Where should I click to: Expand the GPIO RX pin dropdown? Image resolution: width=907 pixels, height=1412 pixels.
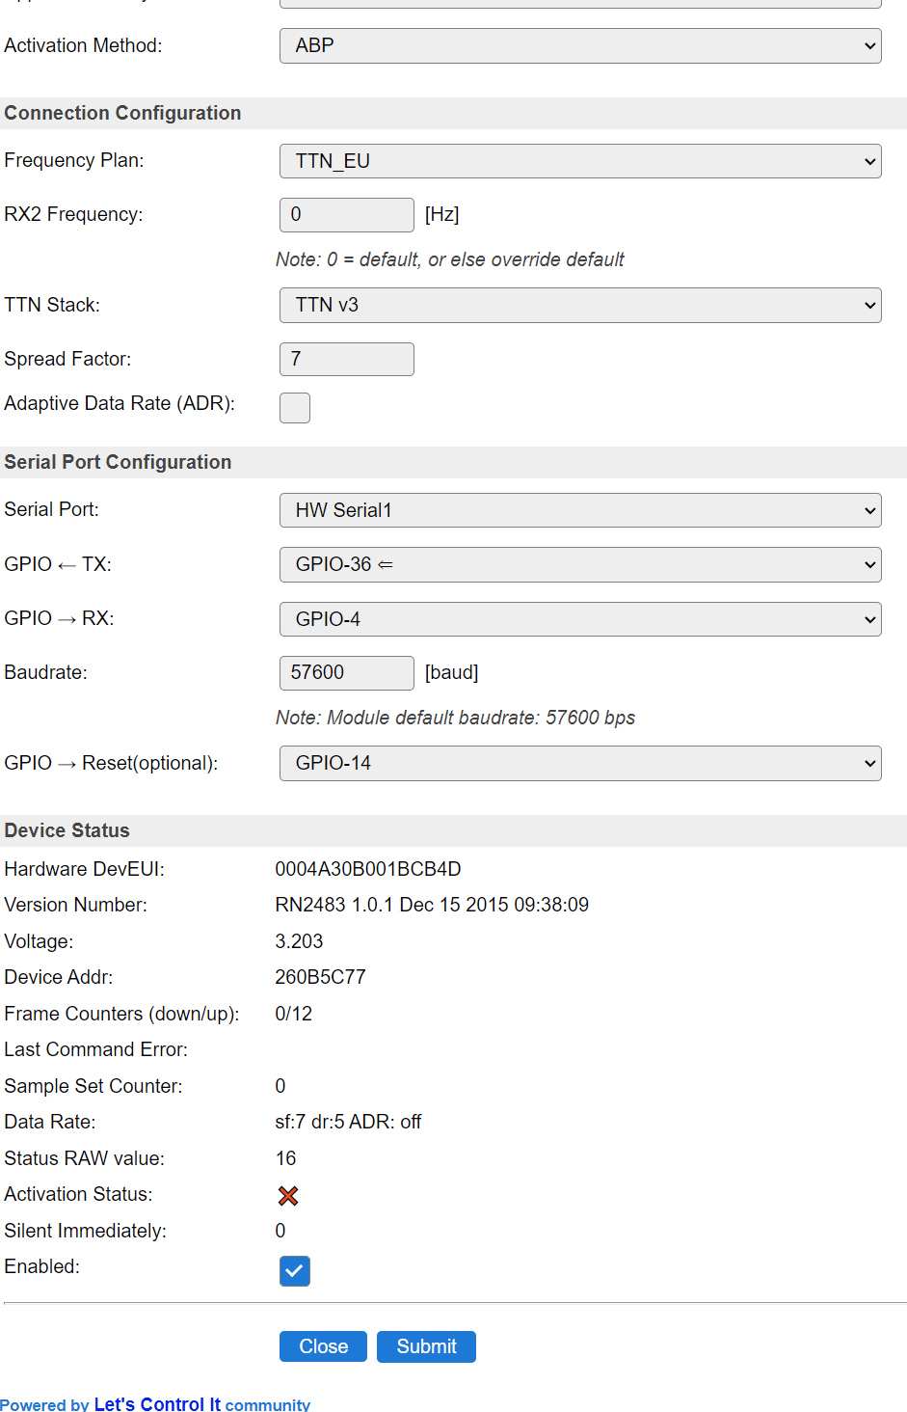pyautogui.click(x=579, y=619)
